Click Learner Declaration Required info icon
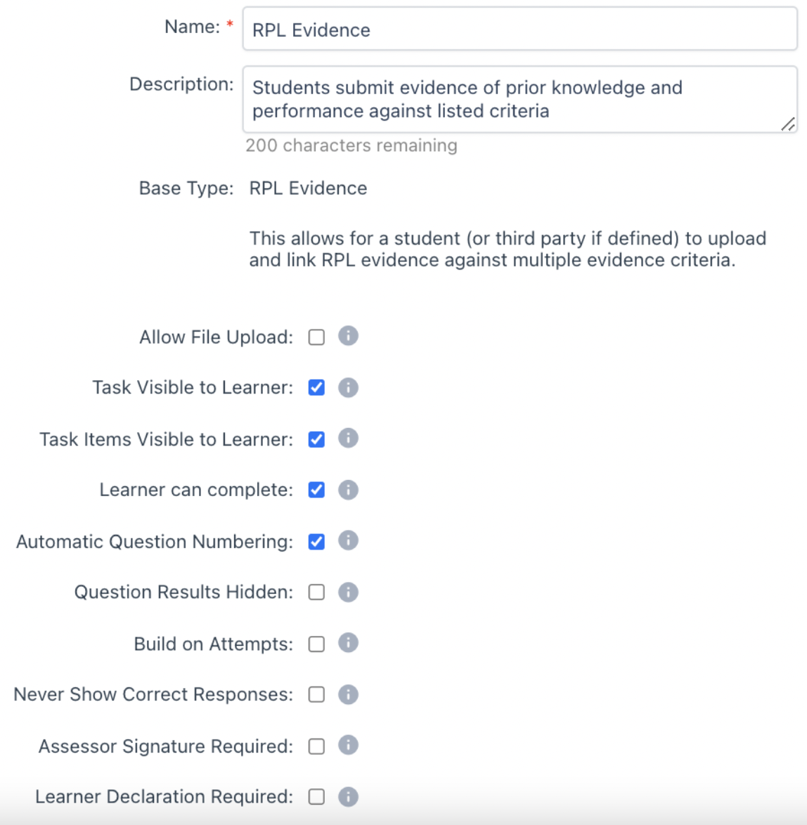 348,797
